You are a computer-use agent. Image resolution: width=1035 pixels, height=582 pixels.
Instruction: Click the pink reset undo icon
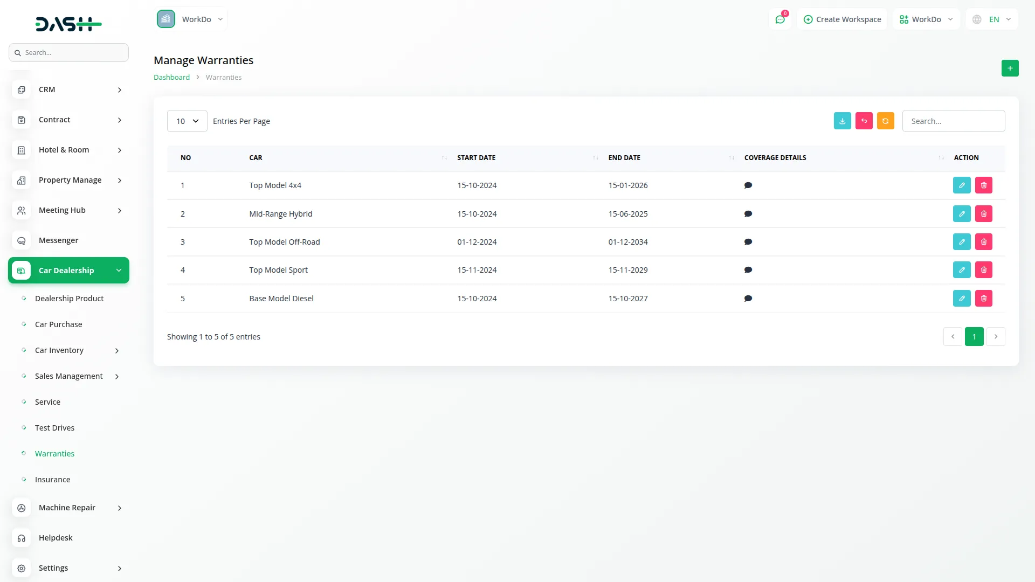click(864, 121)
